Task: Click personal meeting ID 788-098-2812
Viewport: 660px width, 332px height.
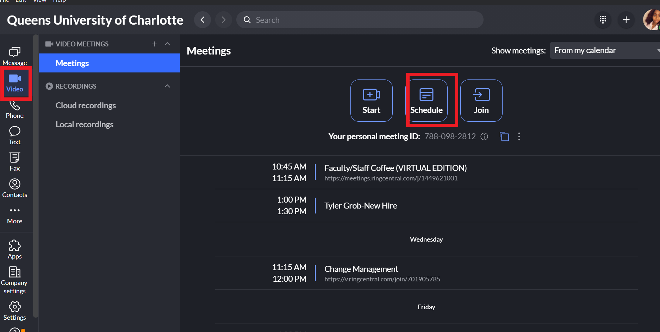Action: coord(450,136)
